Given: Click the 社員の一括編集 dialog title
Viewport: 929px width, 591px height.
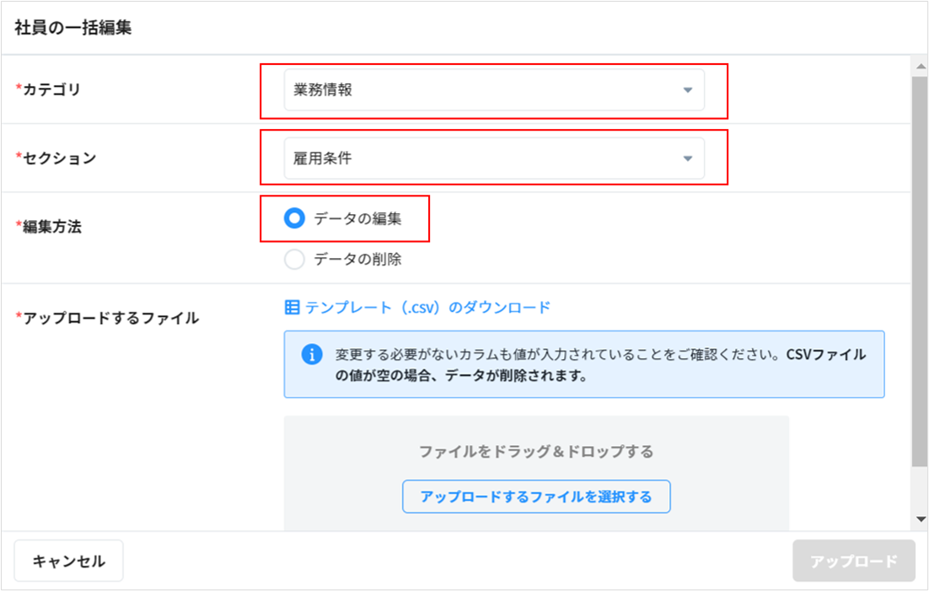Looking at the screenshot, I should (73, 27).
